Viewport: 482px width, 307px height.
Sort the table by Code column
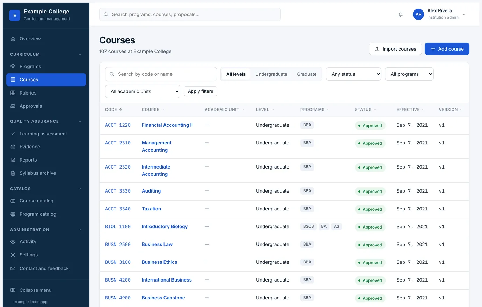[x=114, y=110]
